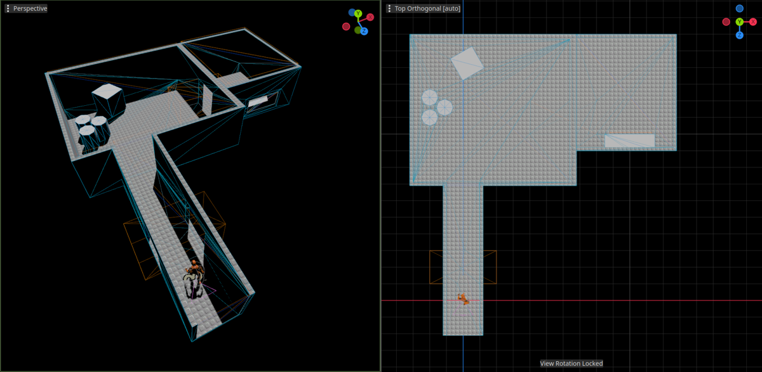Select the rotated cube in the top view

pyautogui.click(x=467, y=63)
